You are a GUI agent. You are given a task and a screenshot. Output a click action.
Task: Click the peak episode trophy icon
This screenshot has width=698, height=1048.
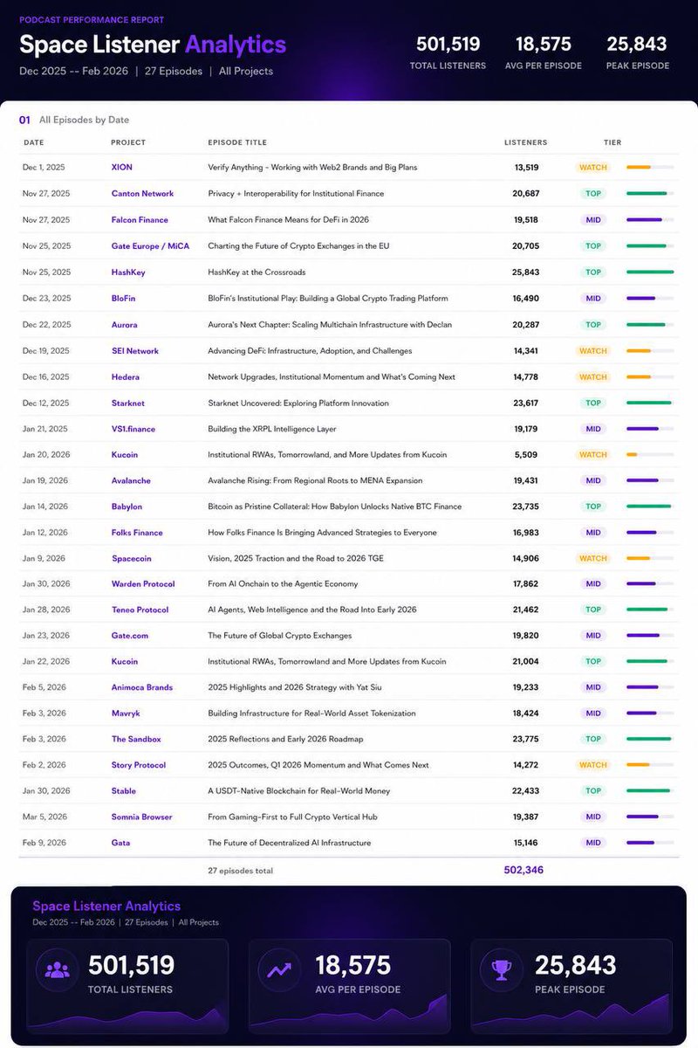coord(502,971)
